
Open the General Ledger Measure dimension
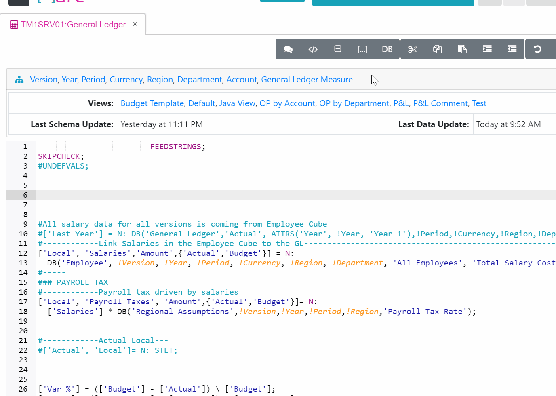point(307,80)
